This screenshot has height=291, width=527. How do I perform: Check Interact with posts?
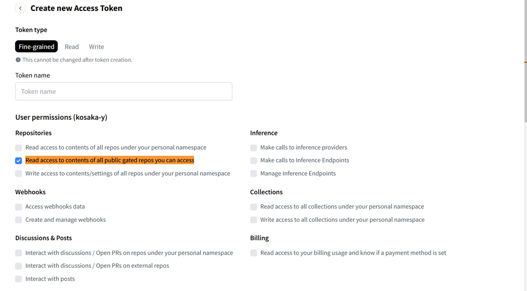(18, 279)
